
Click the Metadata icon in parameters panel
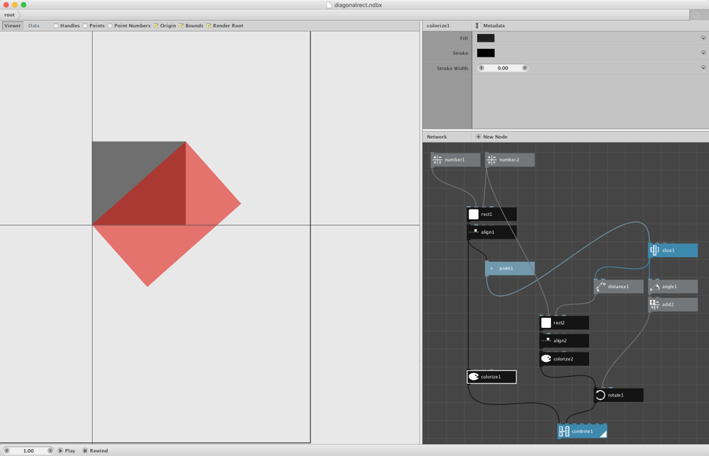478,25
